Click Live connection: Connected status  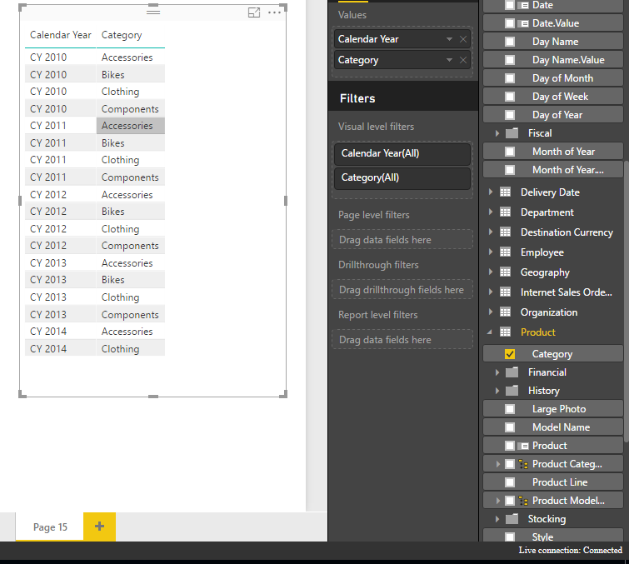[570, 550]
